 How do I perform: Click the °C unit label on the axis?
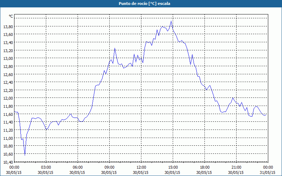[x=11, y=16]
